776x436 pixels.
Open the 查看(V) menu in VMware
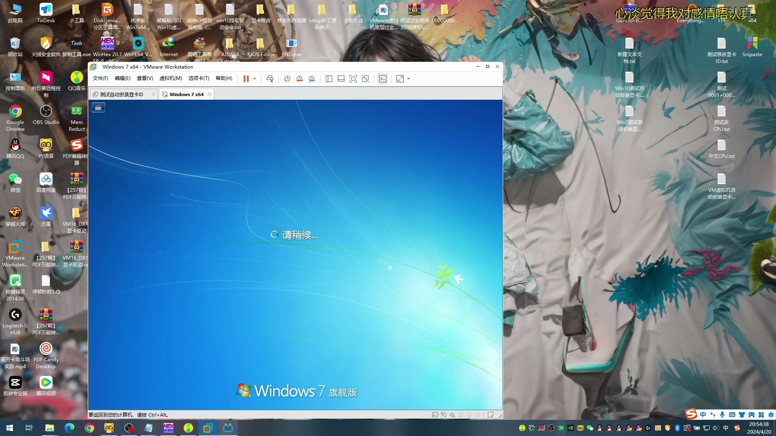[145, 78]
